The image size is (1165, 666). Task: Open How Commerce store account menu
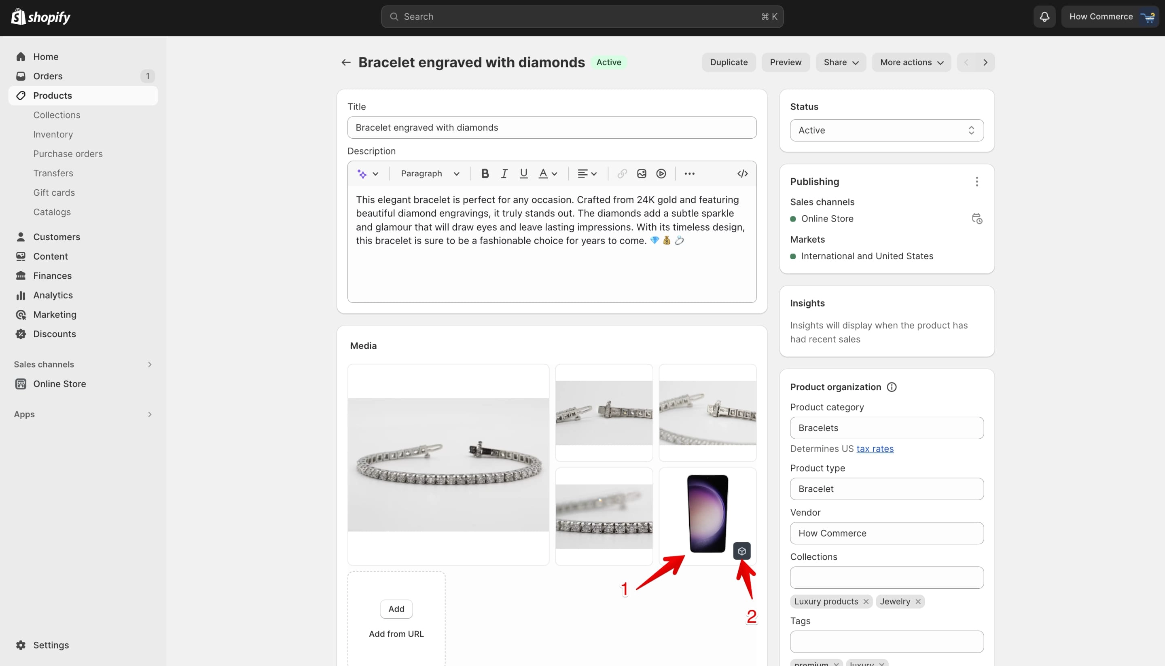1110,17
